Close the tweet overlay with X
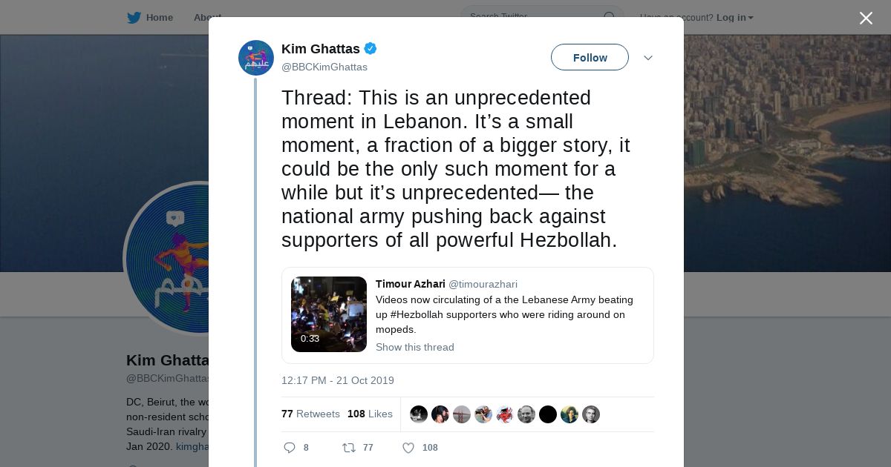Image resolution: width=891 pixels, height=467 pixels. pos(866,19)
